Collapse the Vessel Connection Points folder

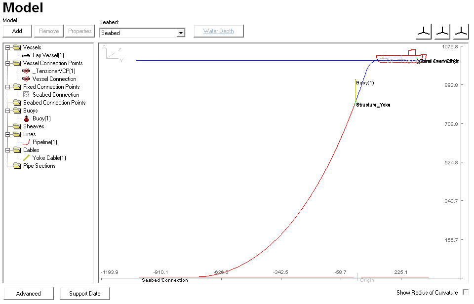click(x=8, y=63)
